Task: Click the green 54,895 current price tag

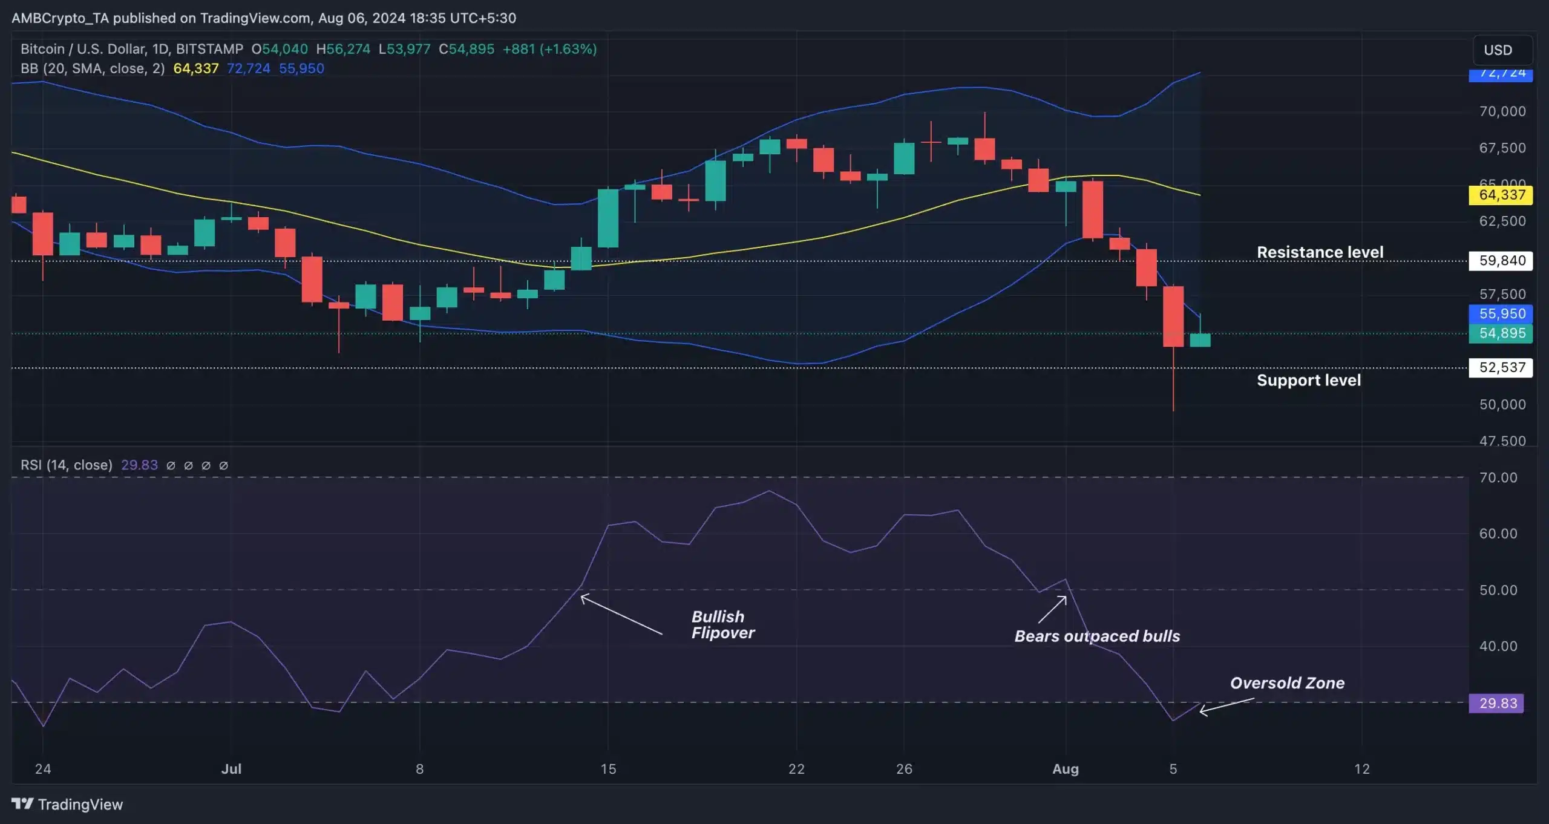Action: pyautogui.click(x=1501, y=333)
